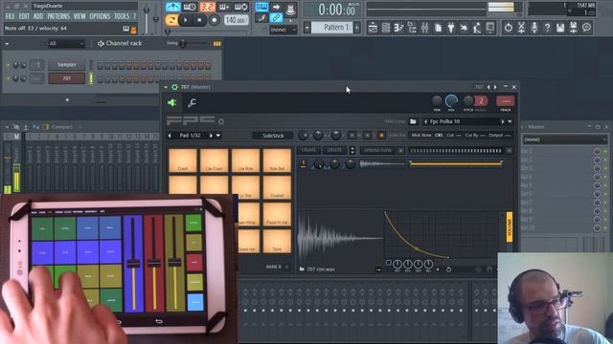Click the 707 channel button
The height and width of the screenshot is (344, 613).
66,78
